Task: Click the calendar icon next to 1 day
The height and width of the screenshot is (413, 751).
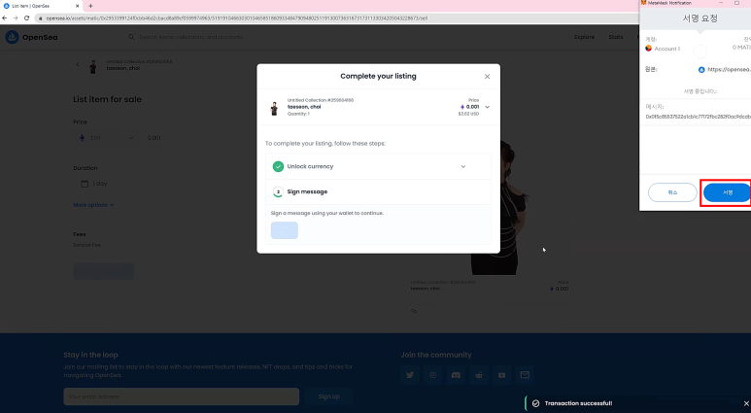Action: (85, 184)
